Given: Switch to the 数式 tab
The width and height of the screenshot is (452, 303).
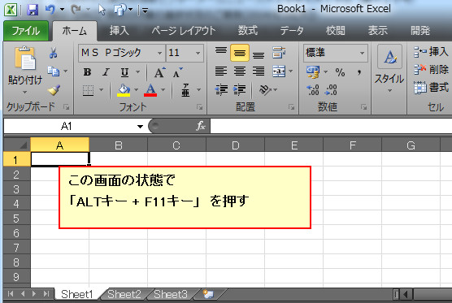Looking at the screenshot, I should (x=248, y=31).
